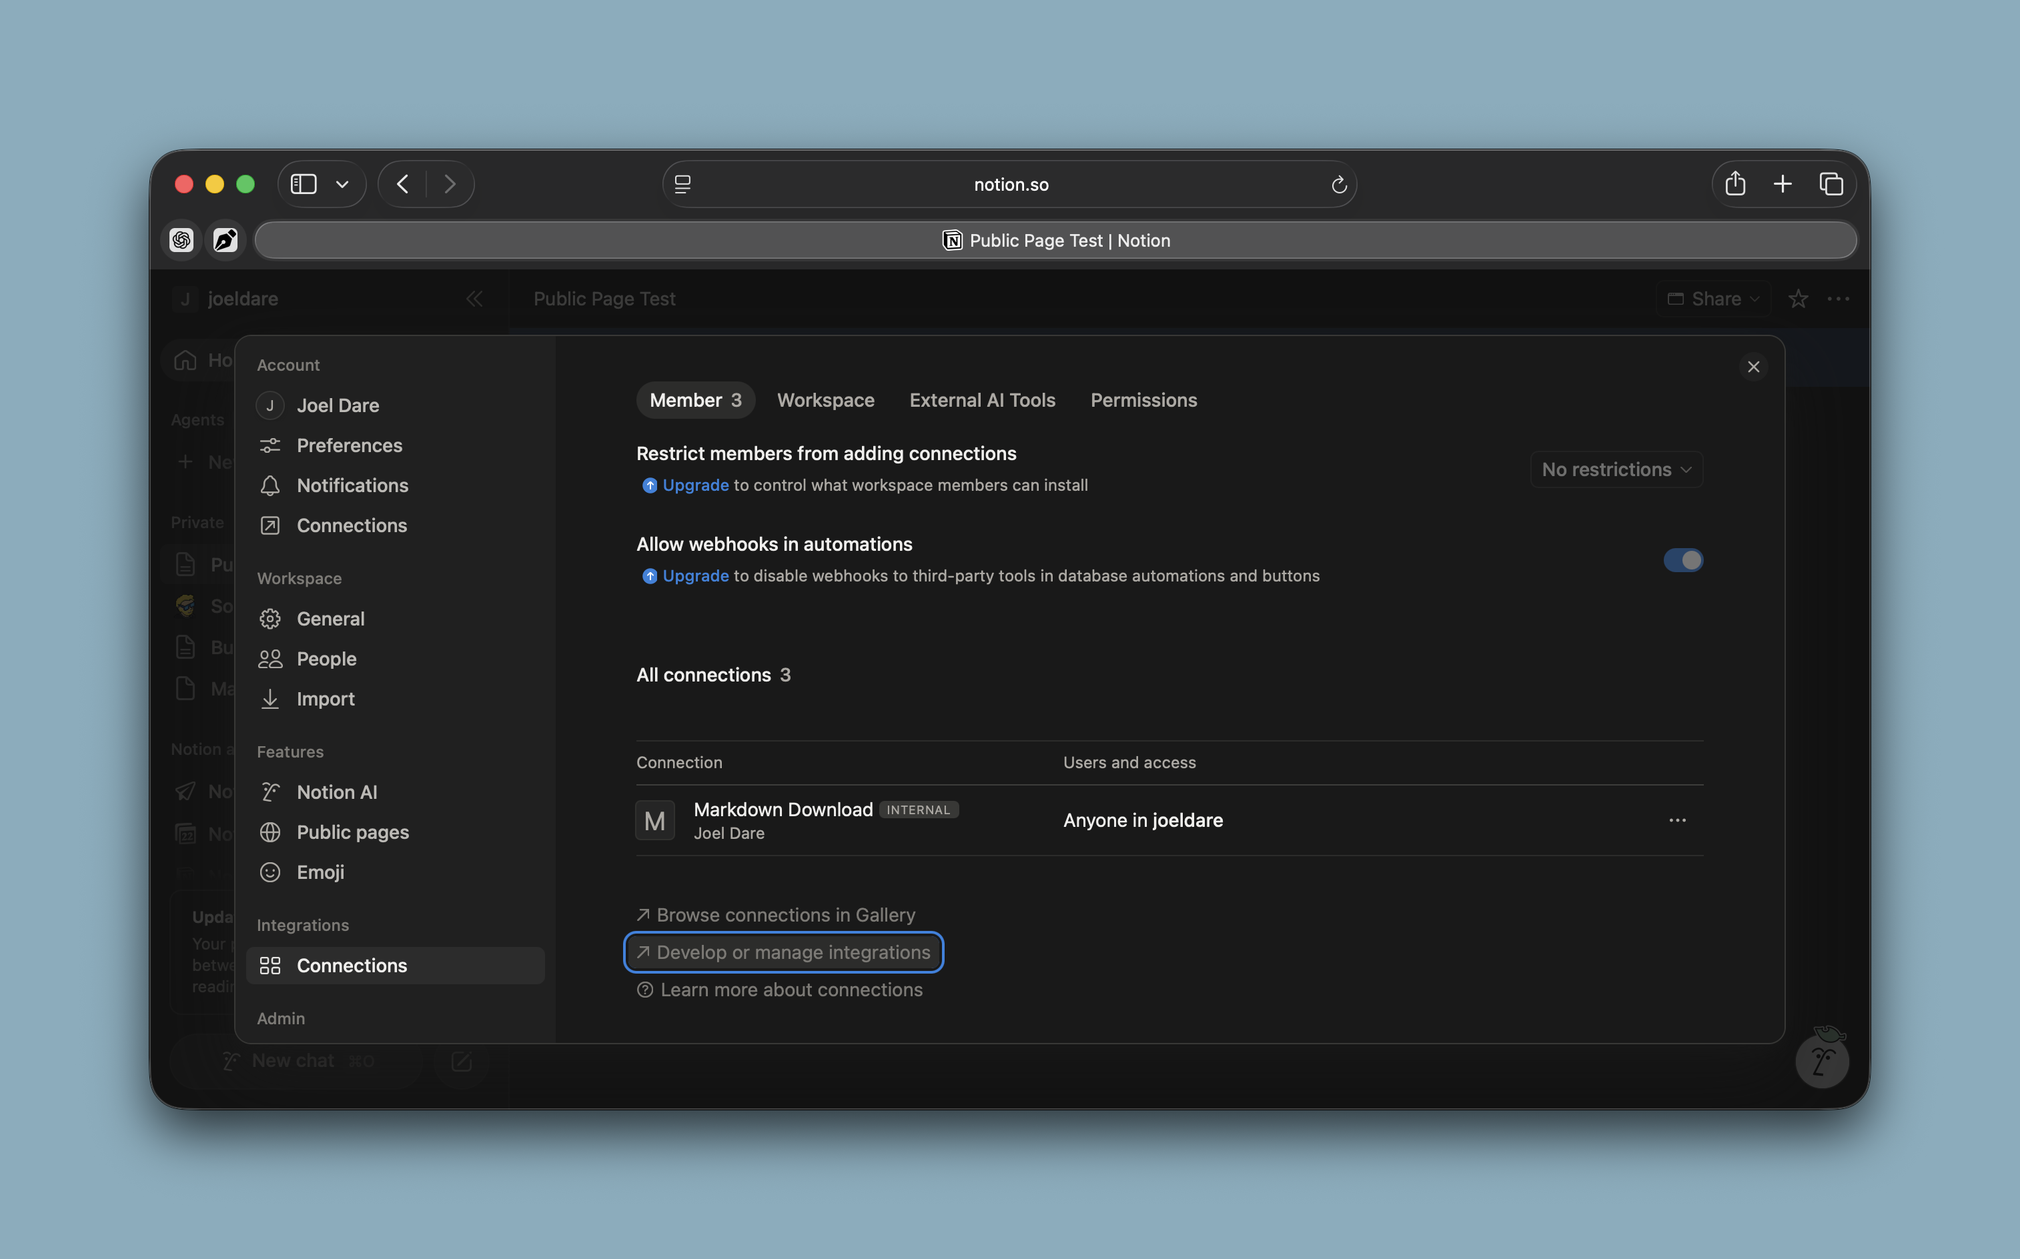Open Notifications in settings sidebar
This screenshot has height=1259, width=2020.
[396, 485]
